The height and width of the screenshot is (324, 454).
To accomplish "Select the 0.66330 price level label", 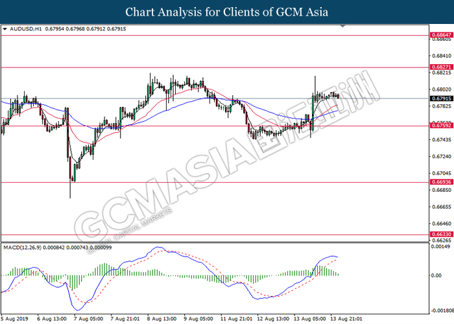I will click(x=442, y=235).
